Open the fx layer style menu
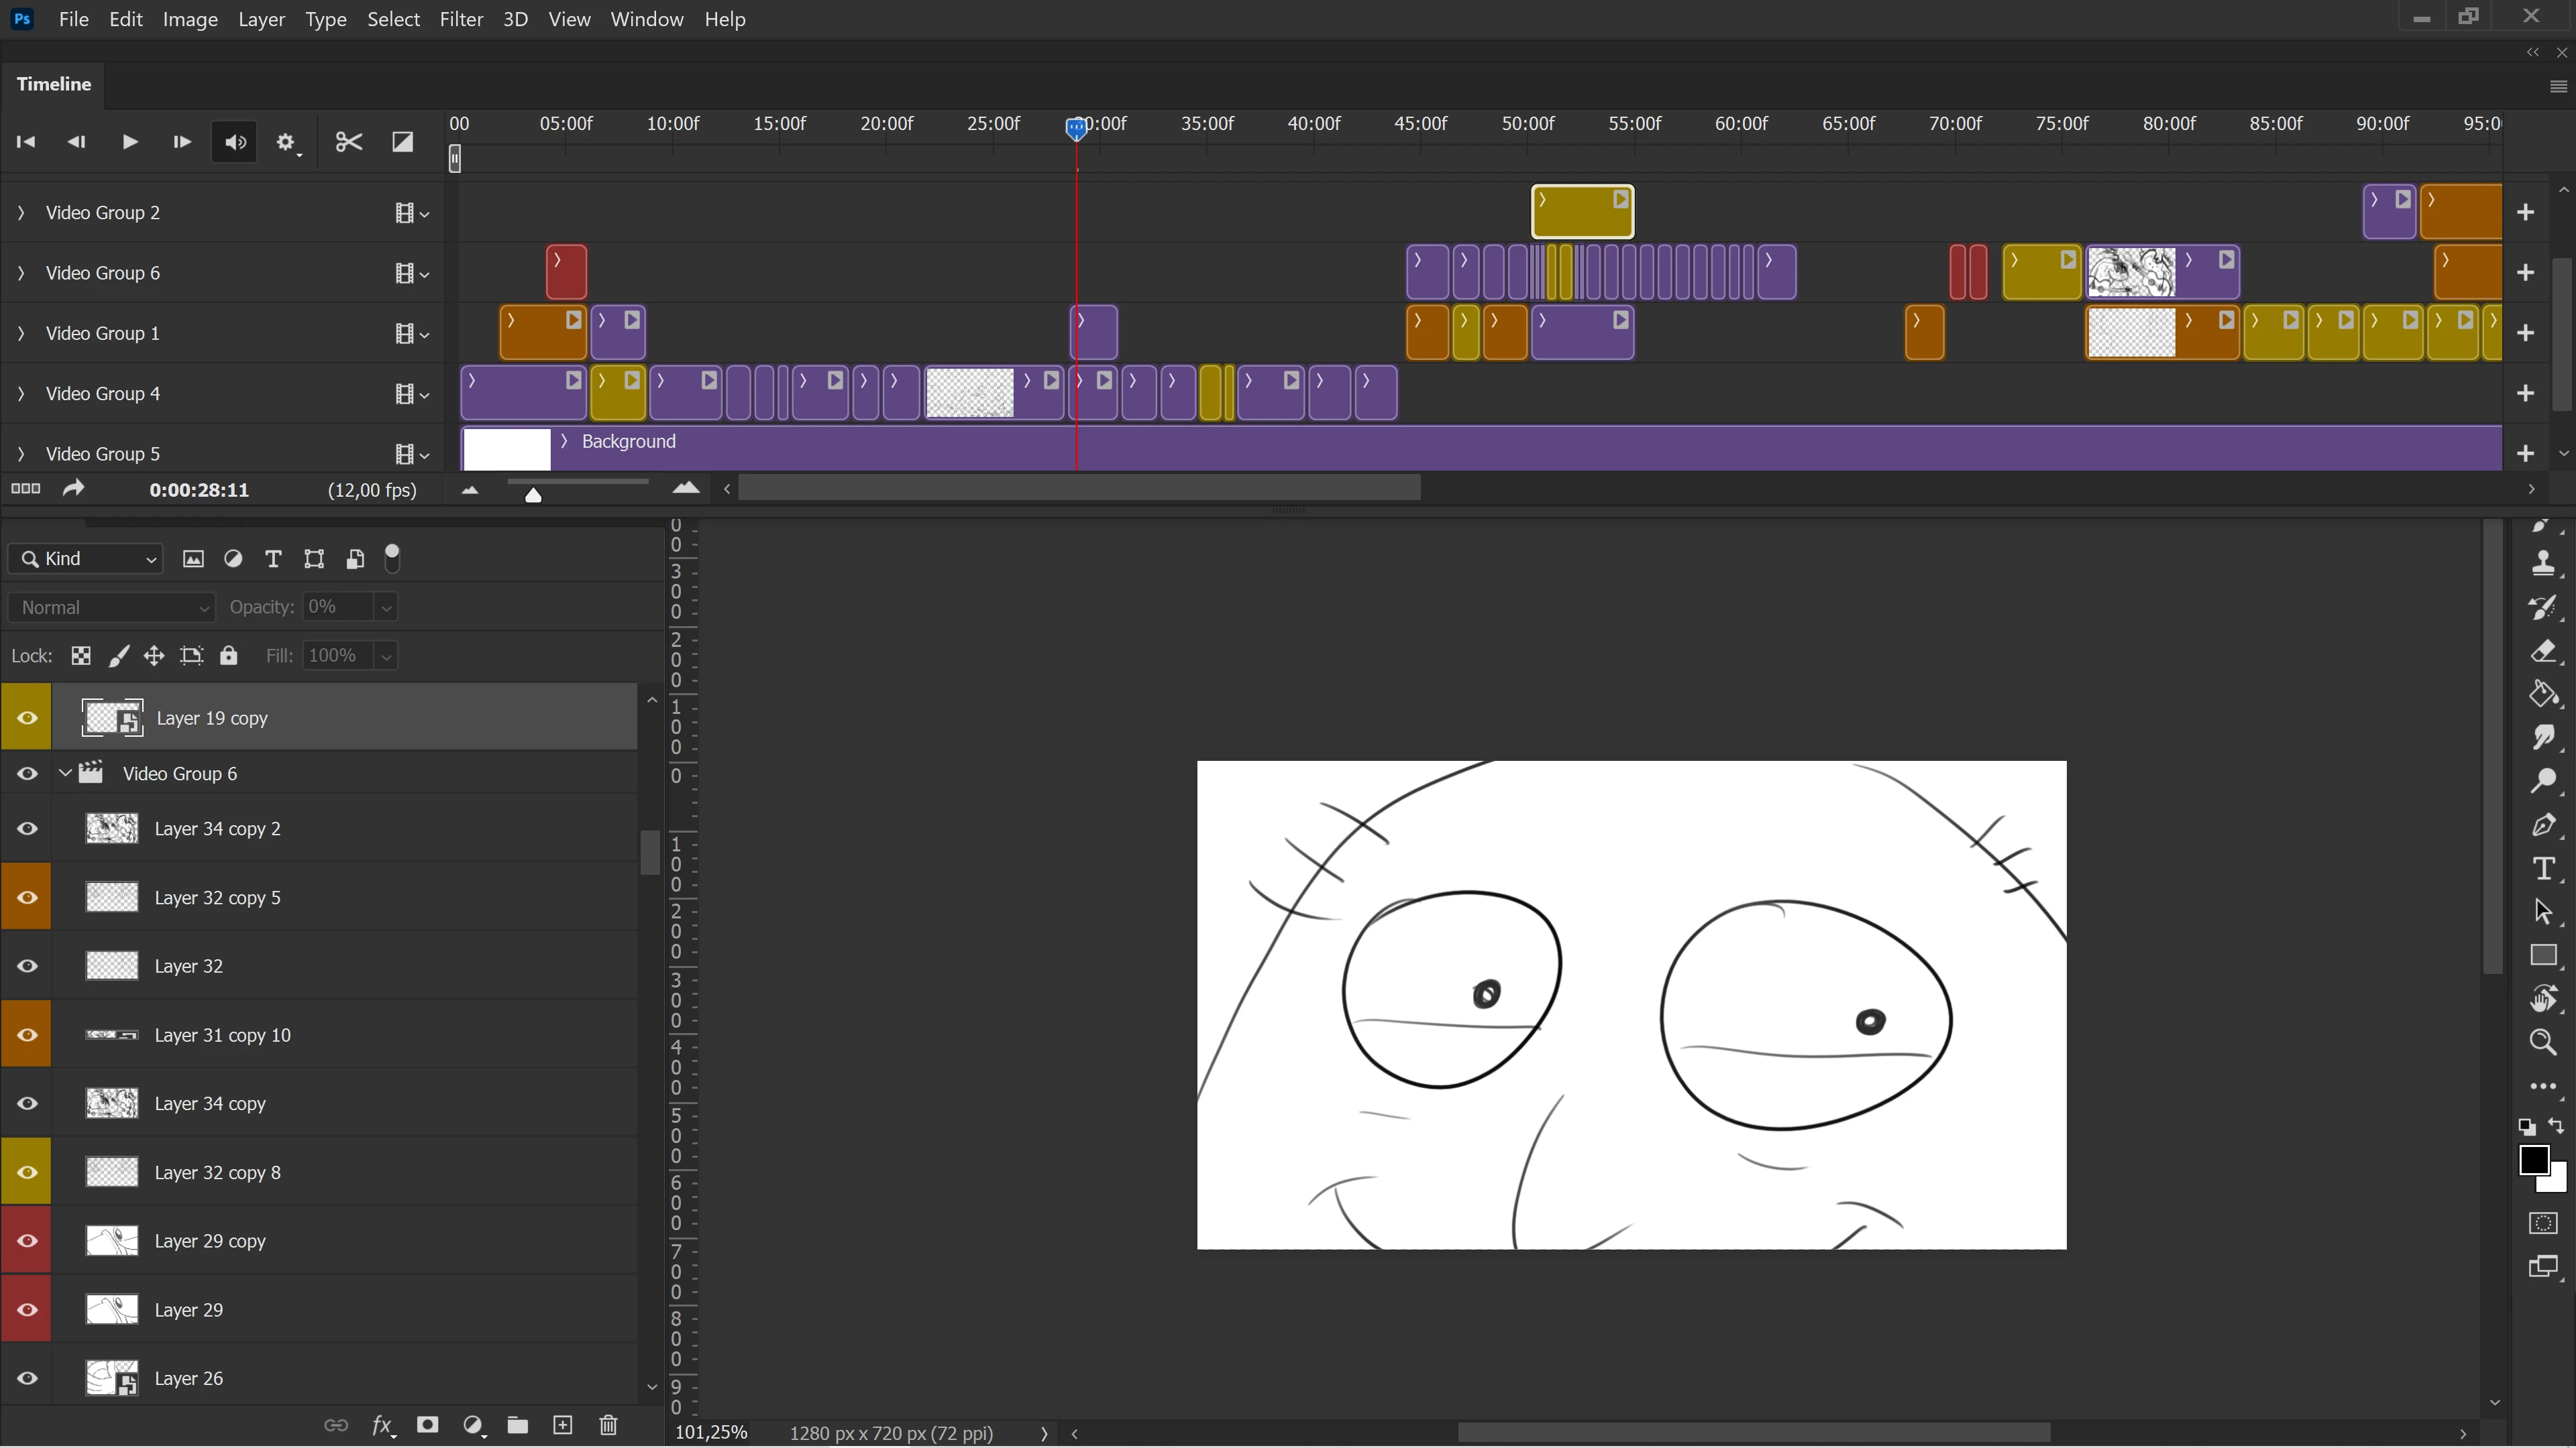 point(382,1425)
